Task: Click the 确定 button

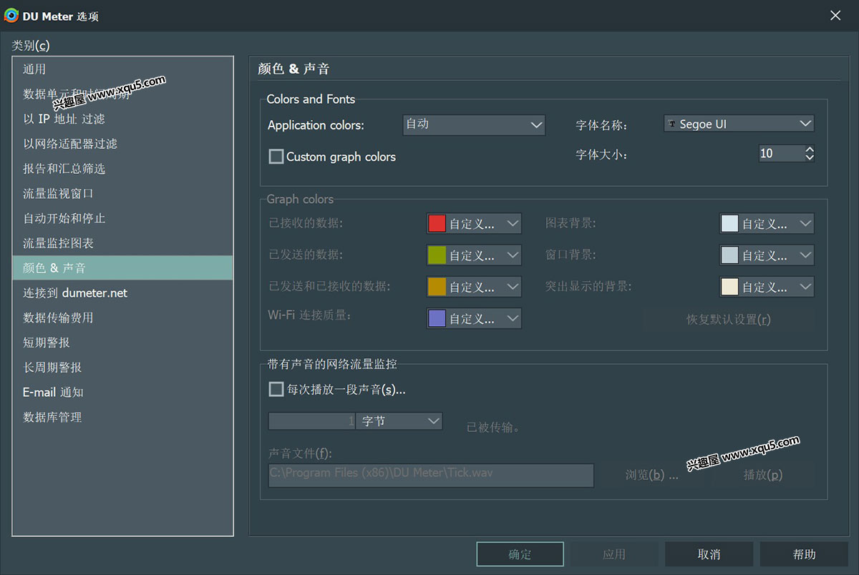Action: pos(520,554)
